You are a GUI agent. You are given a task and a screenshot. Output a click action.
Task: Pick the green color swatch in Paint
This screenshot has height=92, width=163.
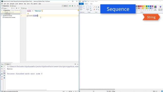147,6
